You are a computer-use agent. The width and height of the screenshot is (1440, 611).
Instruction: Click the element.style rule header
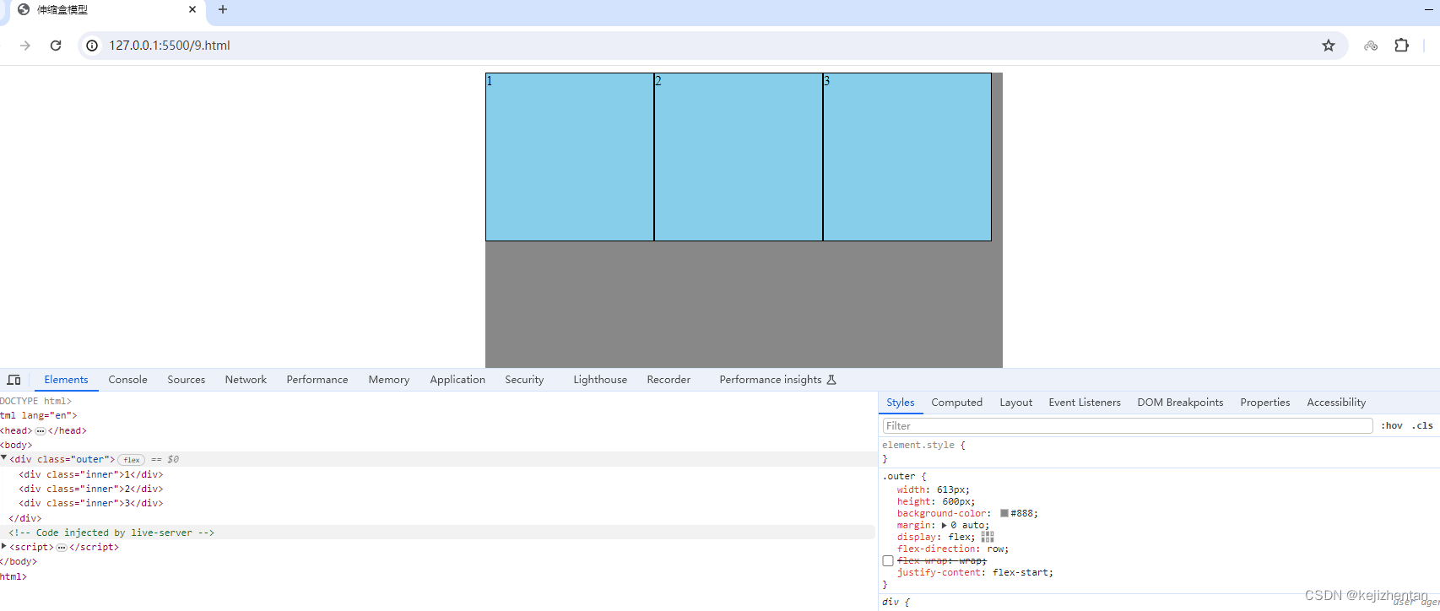(923, 445)
